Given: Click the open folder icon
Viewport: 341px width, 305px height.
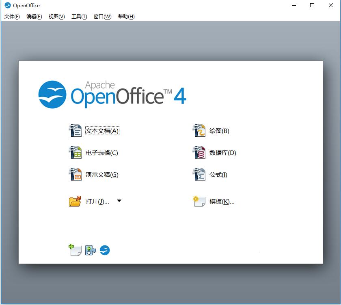Looking at the screenshot, I should pyautogui.click(x=75, y=201).
